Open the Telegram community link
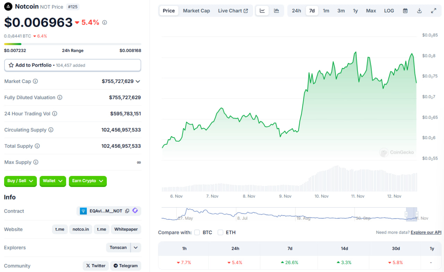 tap(126, 266)
